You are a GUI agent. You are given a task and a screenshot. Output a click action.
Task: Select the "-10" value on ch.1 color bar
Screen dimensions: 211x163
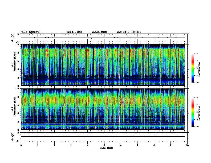point(197,83)
